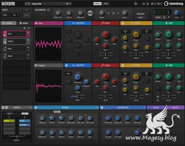The width and height of the screenshot is (185, 146).
Task: Toggle Resynth power button in Slam row
Action: (66, 23)
